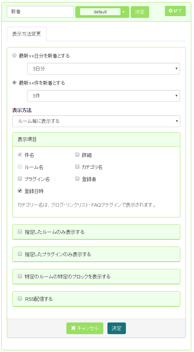Screen dimensions: 194x352
Task: Enable 指定したルームのみ表示する
Action: [20, 231]
